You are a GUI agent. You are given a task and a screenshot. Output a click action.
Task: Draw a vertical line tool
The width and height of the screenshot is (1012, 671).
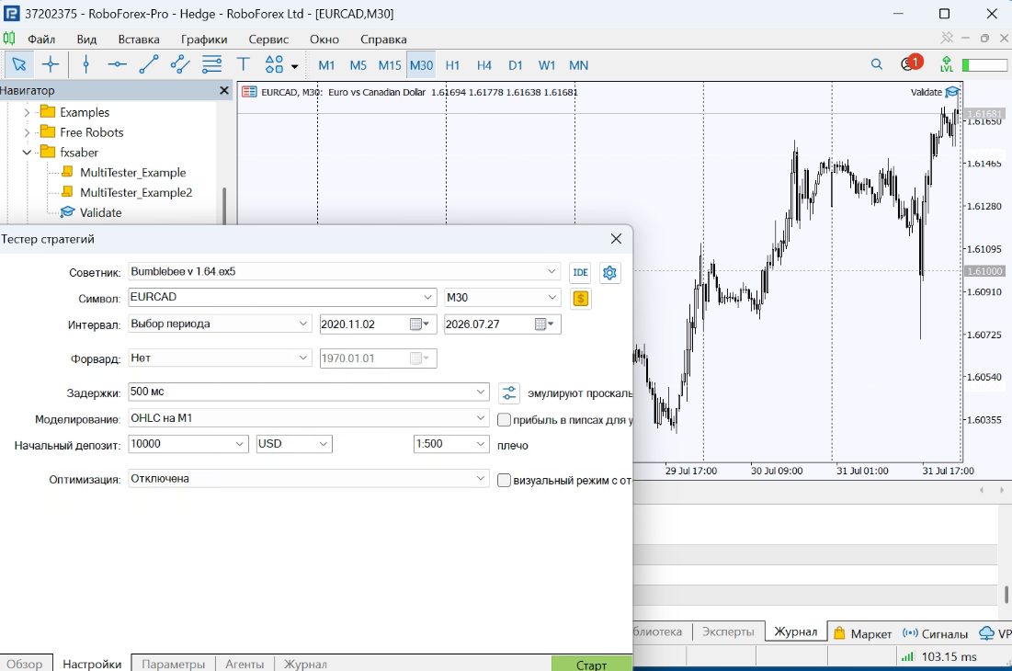(x=85, y=64)
